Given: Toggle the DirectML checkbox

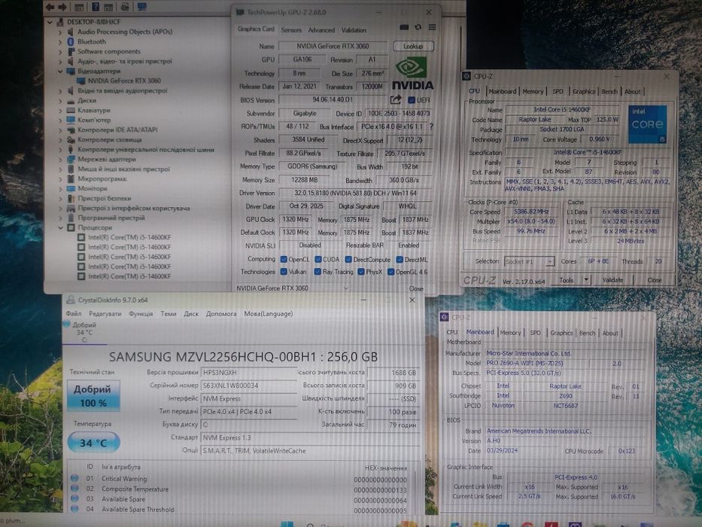Looking at the screenshot, I should click(x=400, y=259).
